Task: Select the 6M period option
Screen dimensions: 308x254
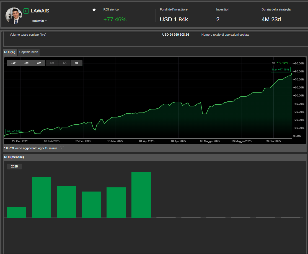Action: pos(51,63)
